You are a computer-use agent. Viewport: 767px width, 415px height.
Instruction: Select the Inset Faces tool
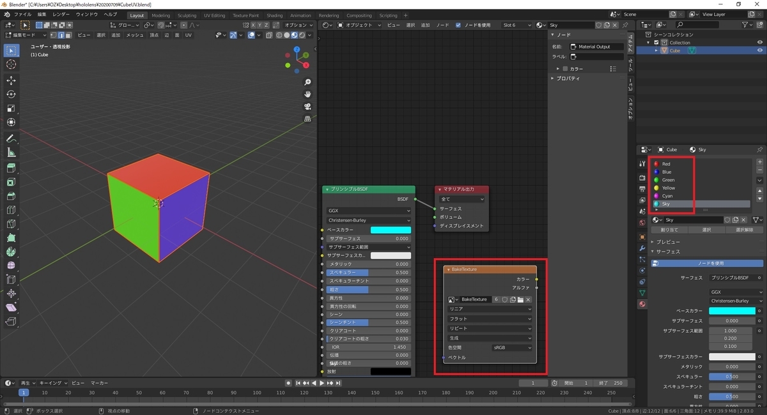click(x=12, y=182)
